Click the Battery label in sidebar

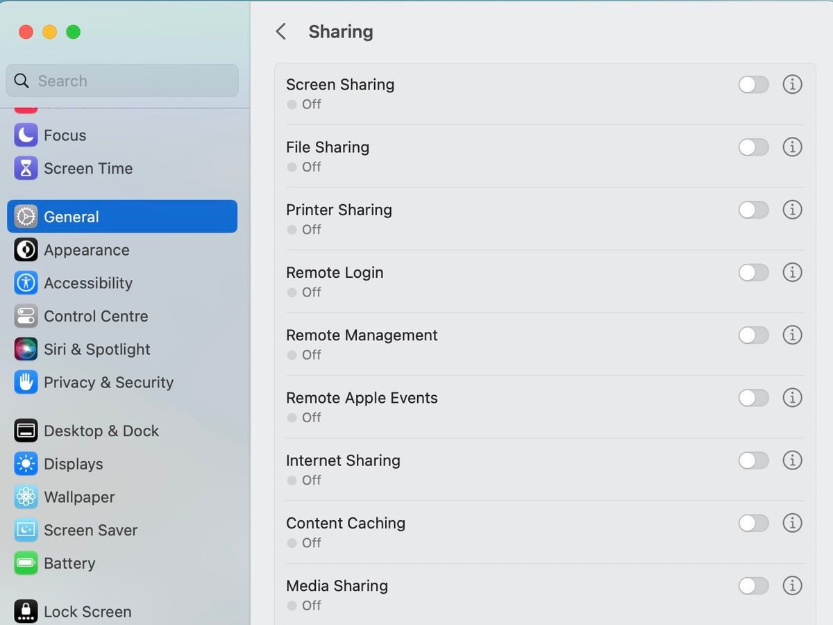[x=69, y=564]
